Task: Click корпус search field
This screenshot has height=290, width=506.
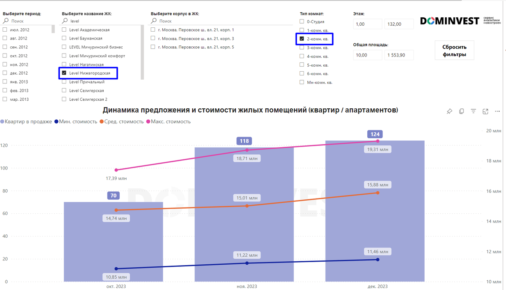Action: pos(221,21)
